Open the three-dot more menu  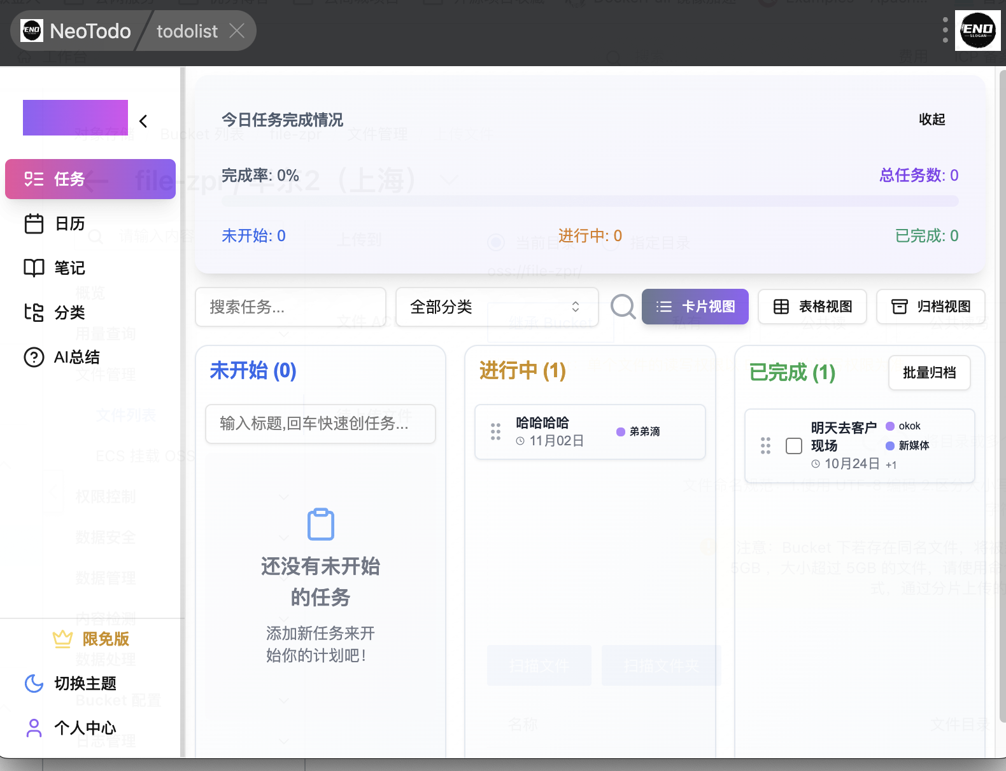pos(945,31)
